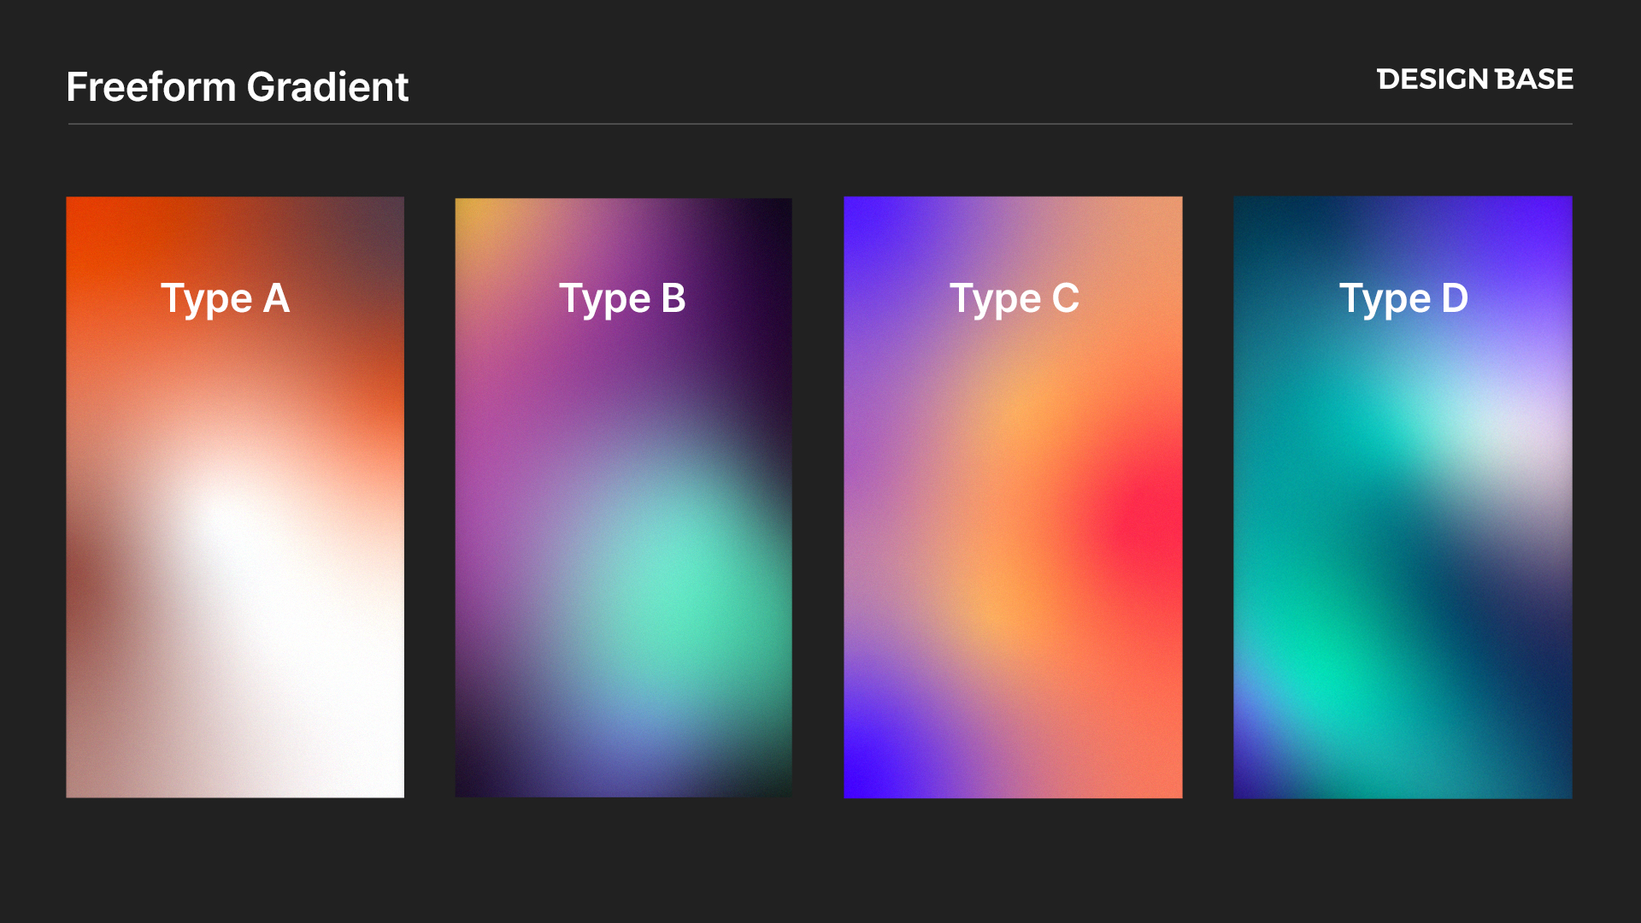Click the Type B label text
Viewport: 1641px width, 923px height.
coord(622,299)
